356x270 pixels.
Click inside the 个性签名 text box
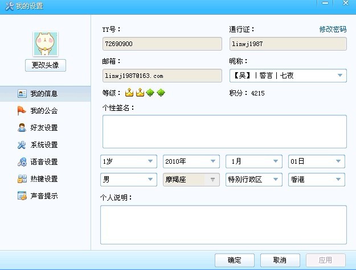click(224, 132)
